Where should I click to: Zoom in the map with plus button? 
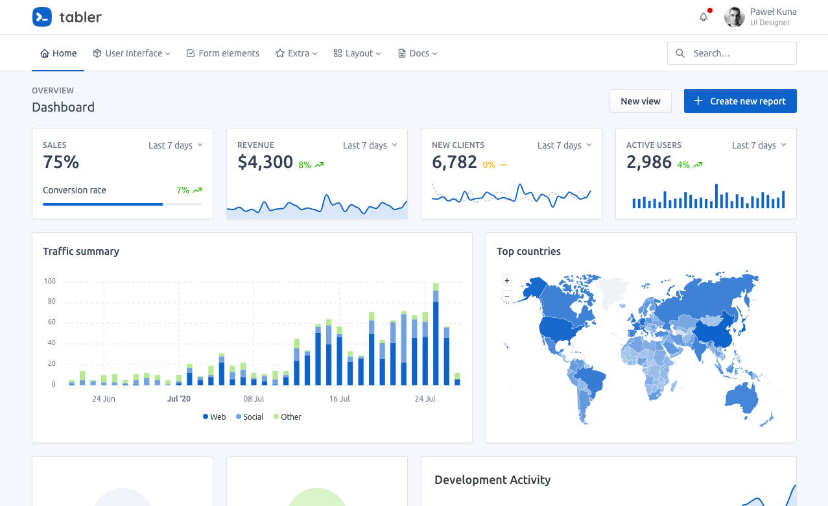pos(507,280)
